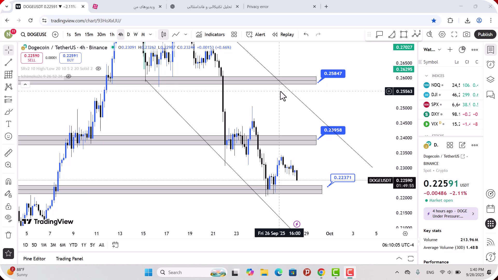
Task: Select the text annotation tool
Action: 9,124
